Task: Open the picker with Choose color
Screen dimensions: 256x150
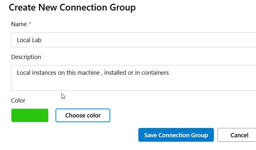Action: point(83,116)
